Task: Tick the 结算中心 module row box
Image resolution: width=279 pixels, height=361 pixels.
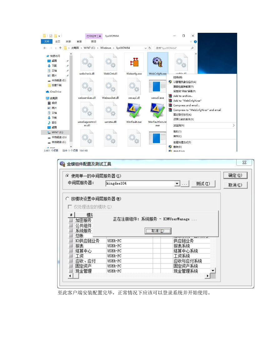Action: 71,251
